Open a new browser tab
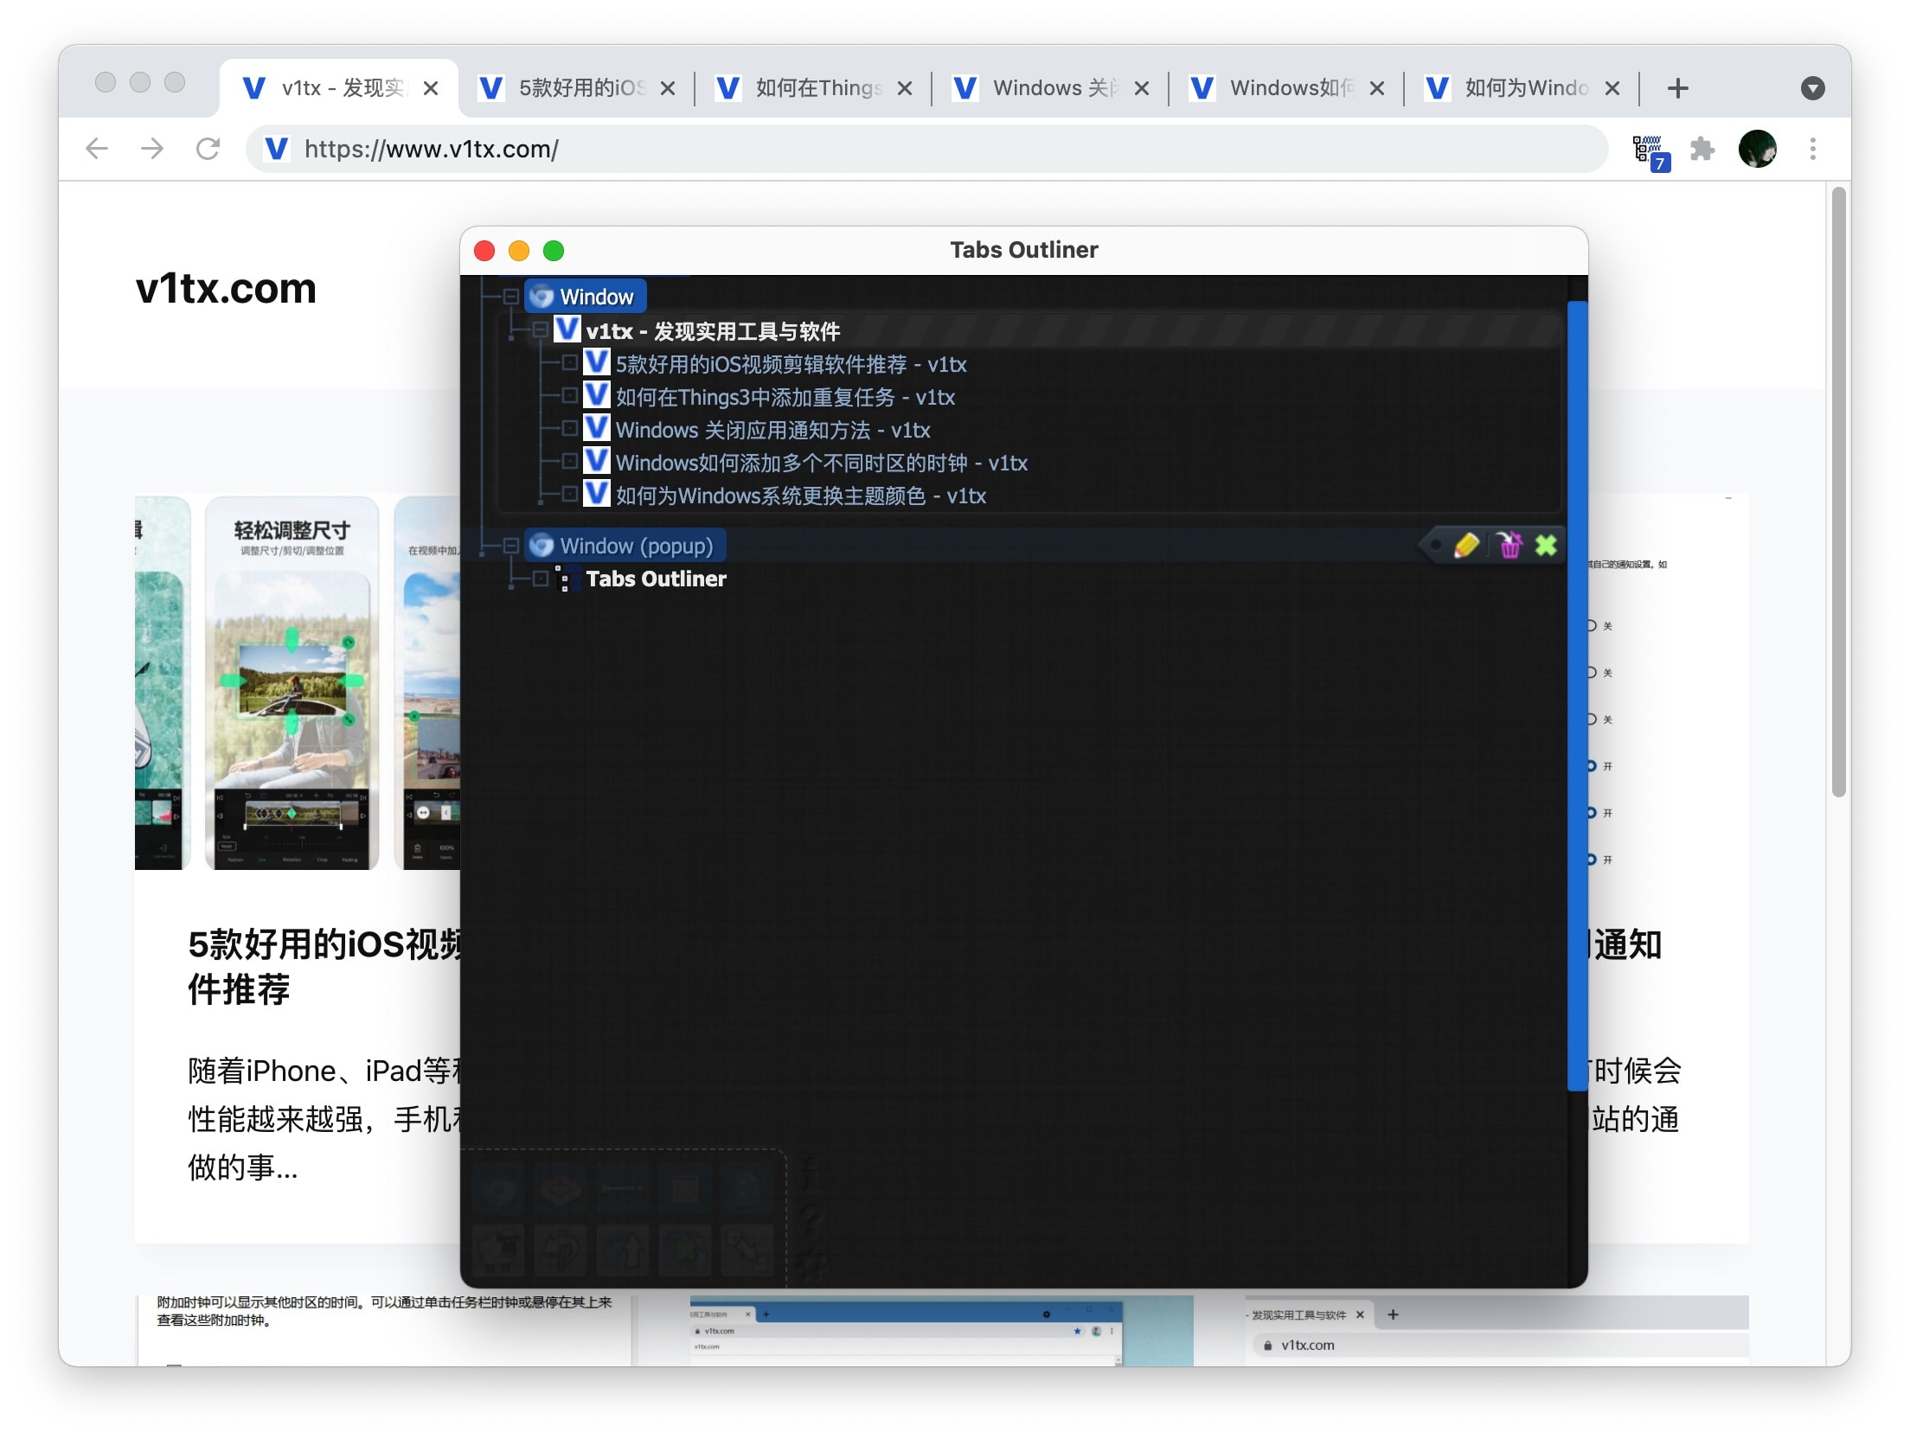Viewport: 1910px width, 1439px height. pyautogui.click(x=1677, y=88)
